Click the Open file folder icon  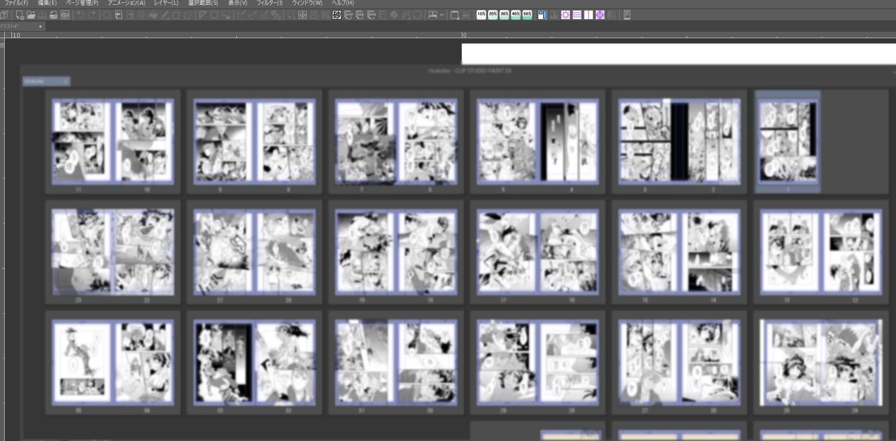pos(31,15)
